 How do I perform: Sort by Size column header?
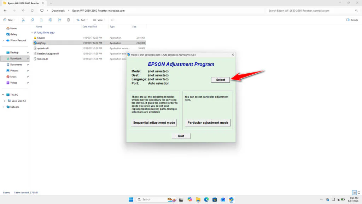coord(134,27)
